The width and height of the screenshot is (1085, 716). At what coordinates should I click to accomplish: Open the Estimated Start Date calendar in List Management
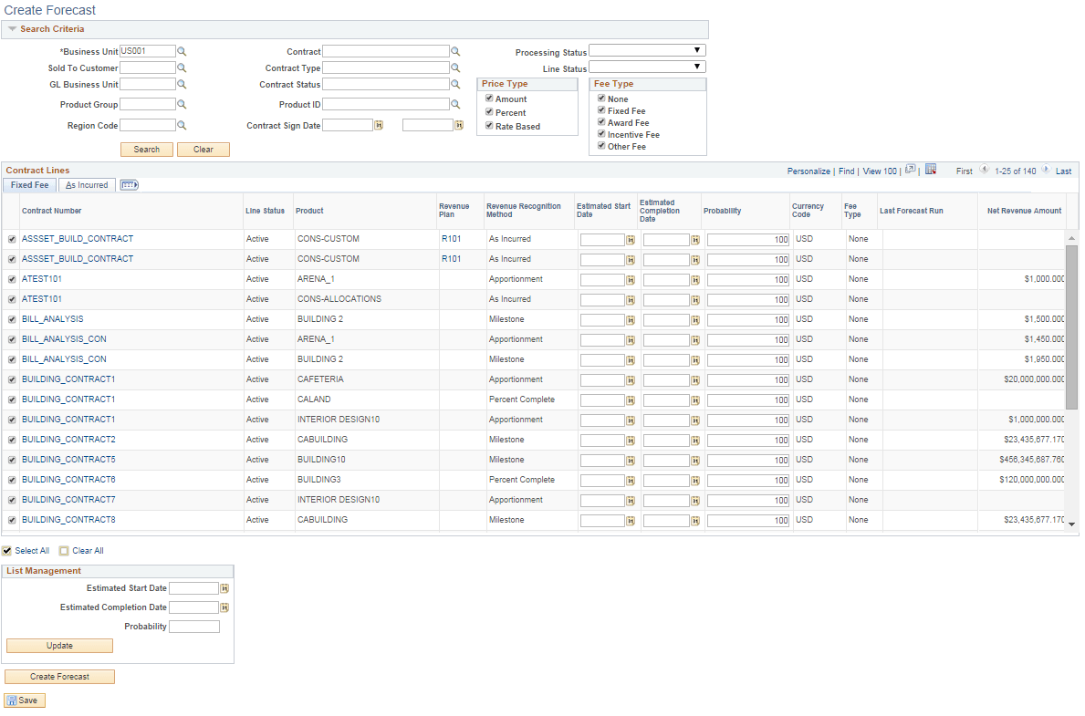coord(224,588)
